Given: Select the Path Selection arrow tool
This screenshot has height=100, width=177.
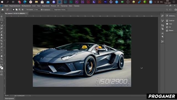Looking at the screenshot, I should coord(2,50).
